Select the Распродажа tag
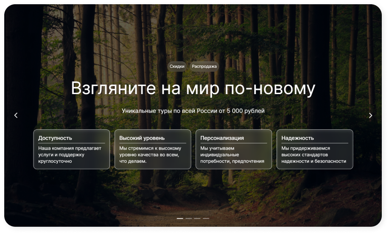This screenshot has height=234, width=389. point(204,67)
